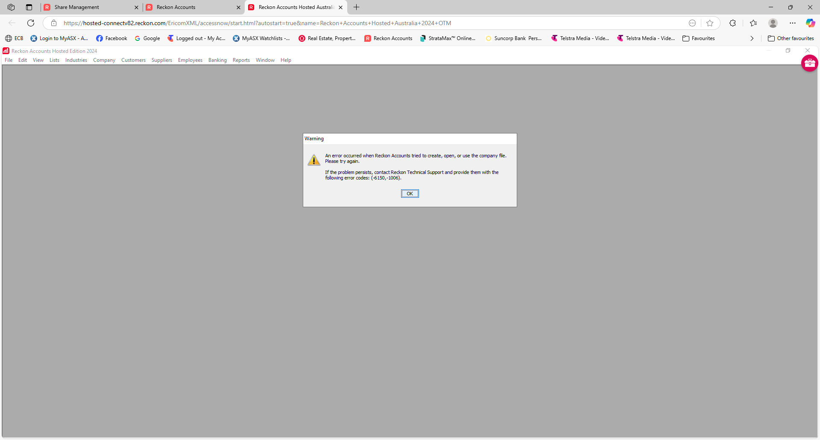820x440 pixels.
Task: Open the Favourites list icon
Action: [753, 23]
